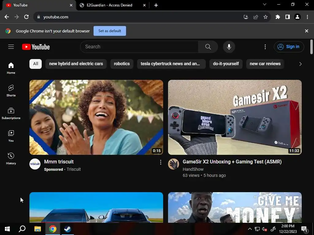Open Windows Start menu
This screenshot has height=235, width=314.
tap(7, 229)
